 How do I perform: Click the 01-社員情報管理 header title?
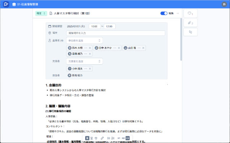click(x=28, y=5)
